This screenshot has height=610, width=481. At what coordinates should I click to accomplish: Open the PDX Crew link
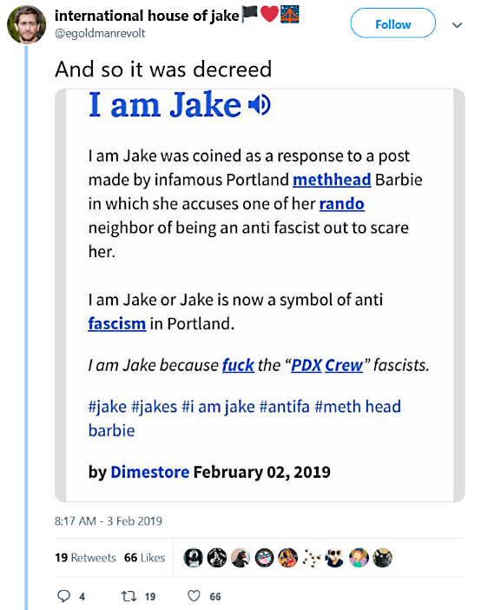pos(327,365)
